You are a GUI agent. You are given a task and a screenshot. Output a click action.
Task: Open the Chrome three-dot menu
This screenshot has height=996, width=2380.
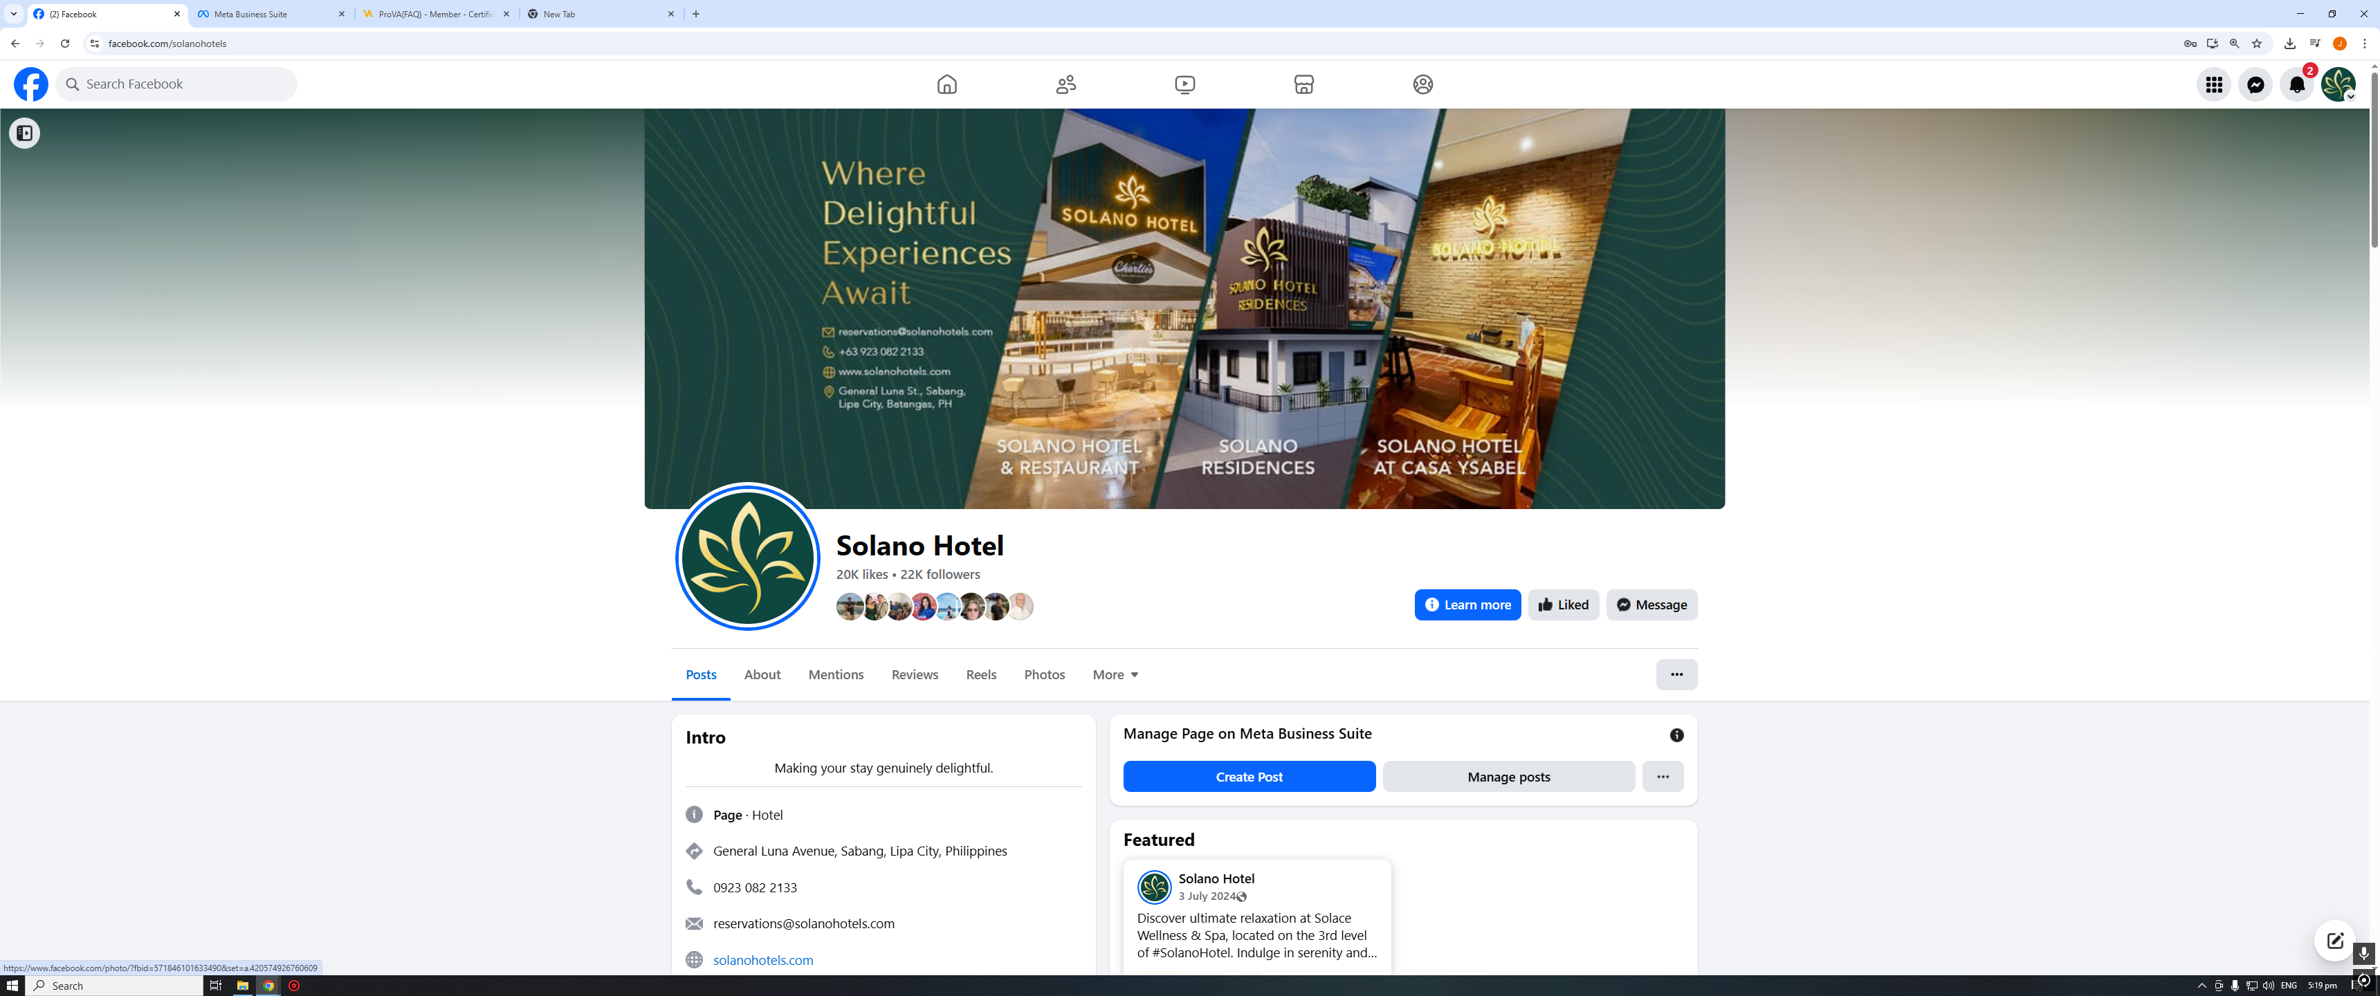point(2364,44)
